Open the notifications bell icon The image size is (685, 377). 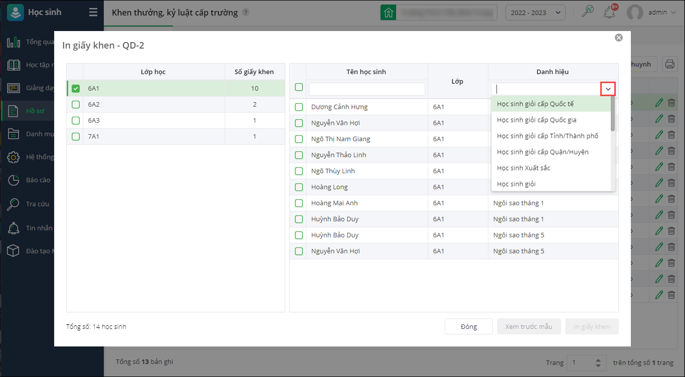610,13
